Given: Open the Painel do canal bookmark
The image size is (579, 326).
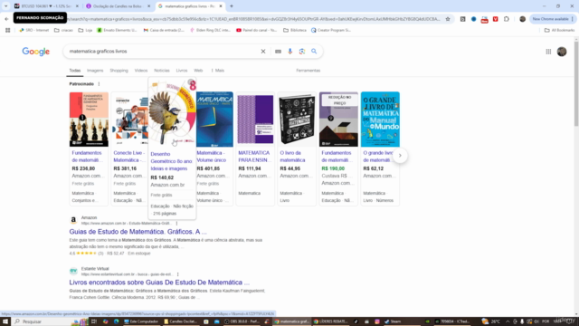Looking at the screenshot, I should coord(256,30).
